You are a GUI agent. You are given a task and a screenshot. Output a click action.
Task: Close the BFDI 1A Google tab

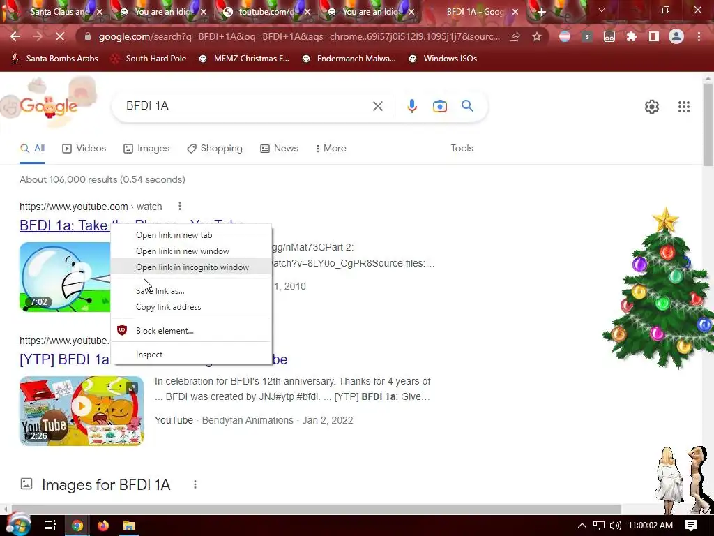click(515, 12)
